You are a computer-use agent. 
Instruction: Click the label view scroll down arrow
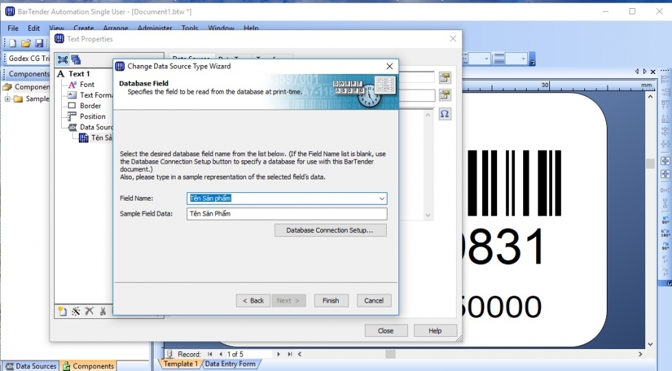[650, 344]
